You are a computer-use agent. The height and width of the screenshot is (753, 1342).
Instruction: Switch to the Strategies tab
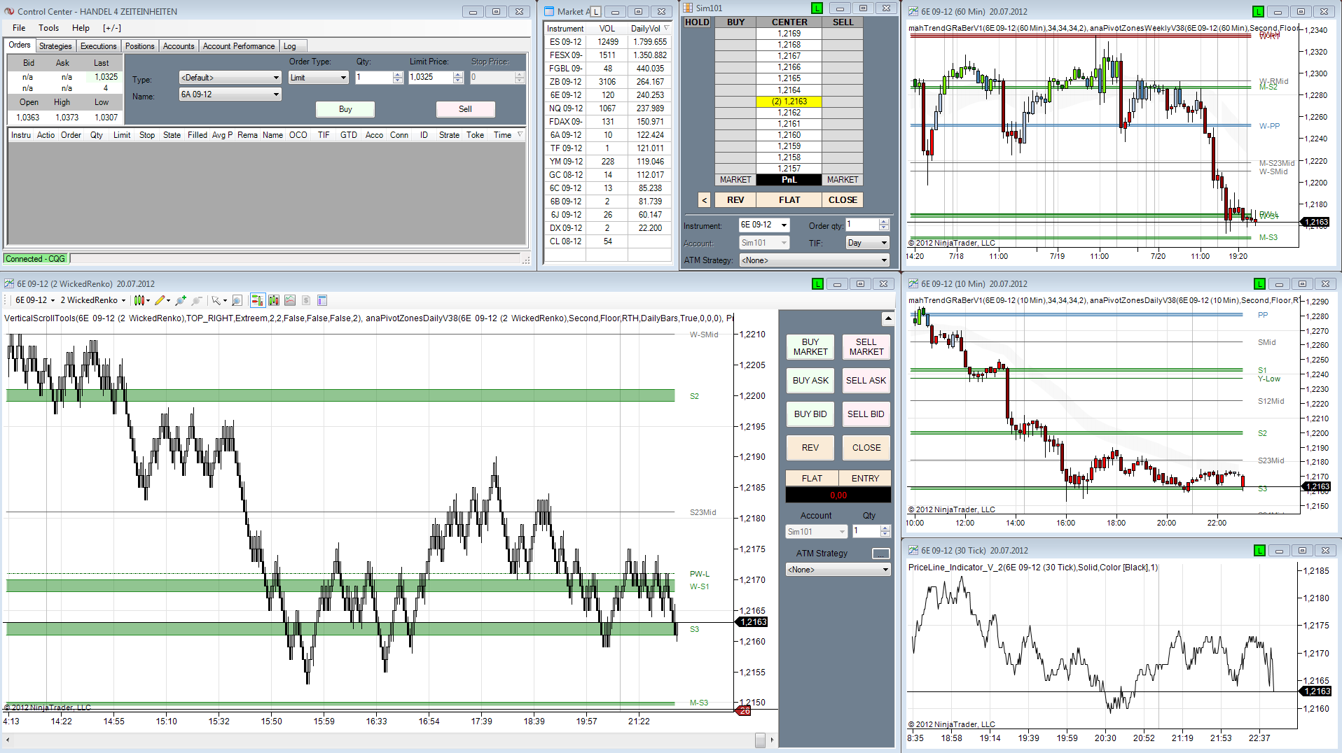point(55,46)
